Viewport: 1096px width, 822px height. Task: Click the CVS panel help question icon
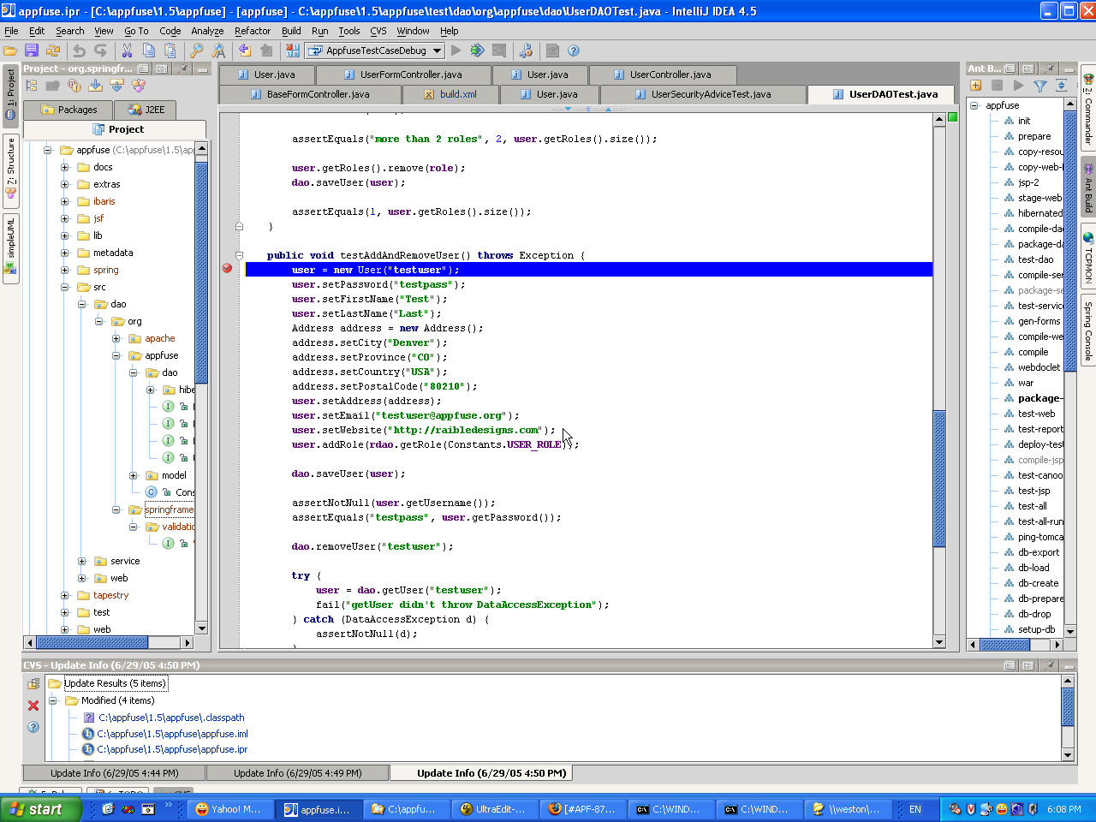click(33, 727)
